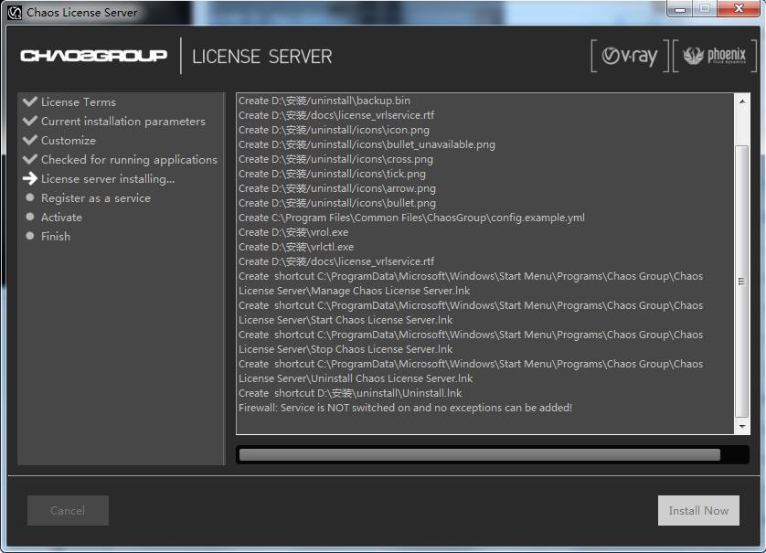
Task: Click the Start Chaos License Server.lnk line
Action: tap(471, 314)
